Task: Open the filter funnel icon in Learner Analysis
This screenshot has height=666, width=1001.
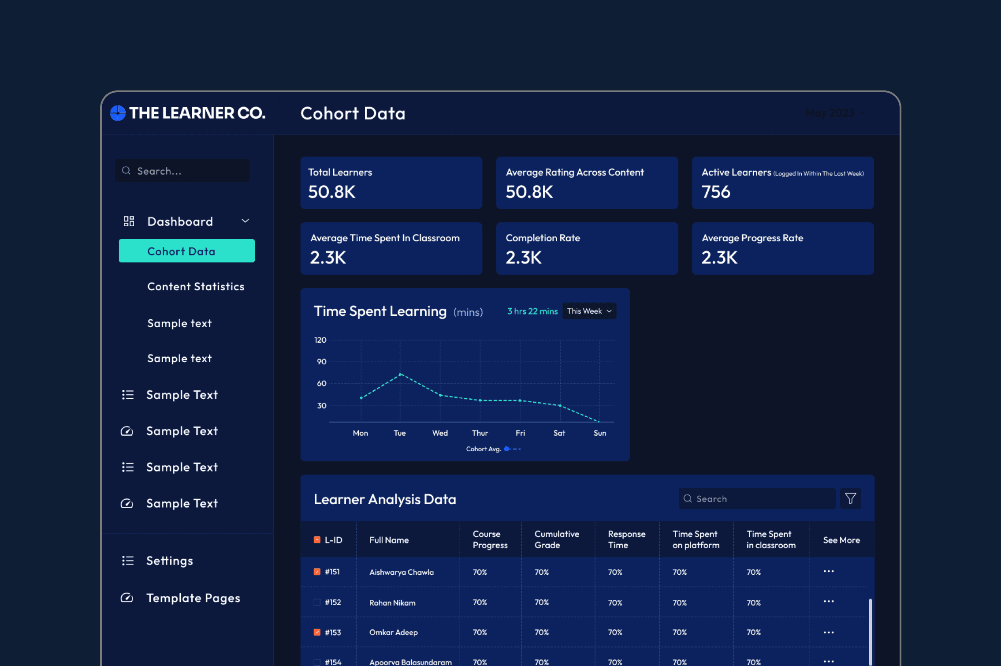Action: [x=850, y=498]
